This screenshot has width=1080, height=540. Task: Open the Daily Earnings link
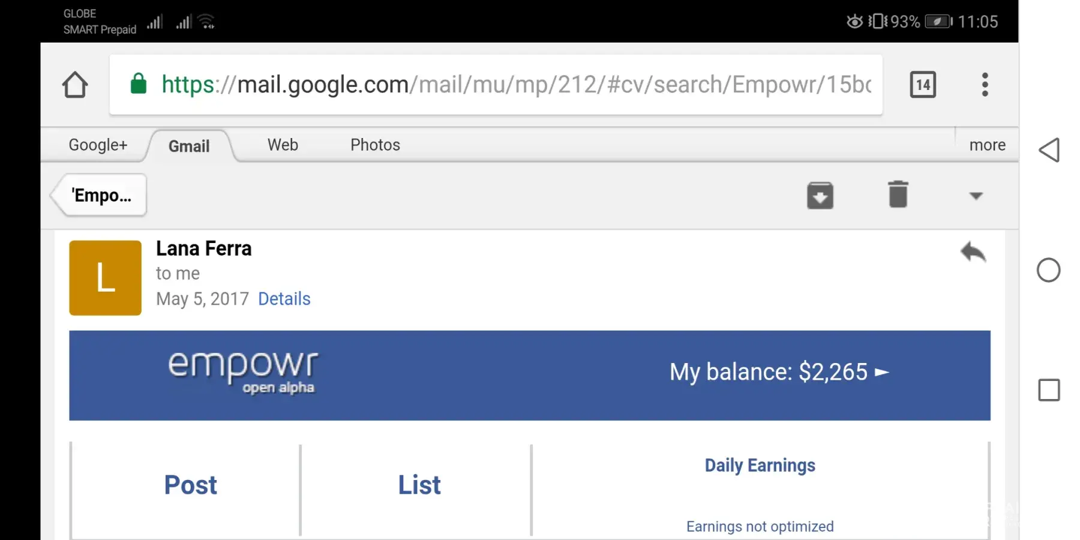coord(760,466)
